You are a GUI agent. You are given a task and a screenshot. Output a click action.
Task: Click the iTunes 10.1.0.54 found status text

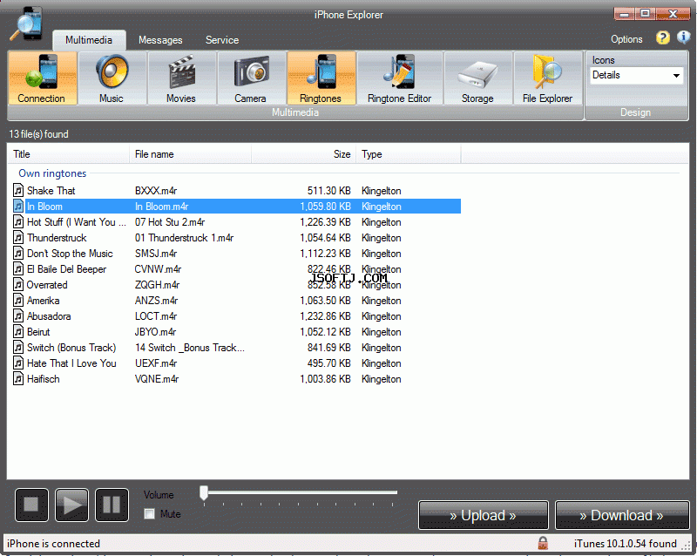pos(625,544)
